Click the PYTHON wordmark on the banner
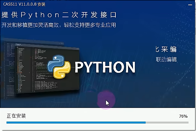This screenshot has height=131, width=196. coord(105,67)
